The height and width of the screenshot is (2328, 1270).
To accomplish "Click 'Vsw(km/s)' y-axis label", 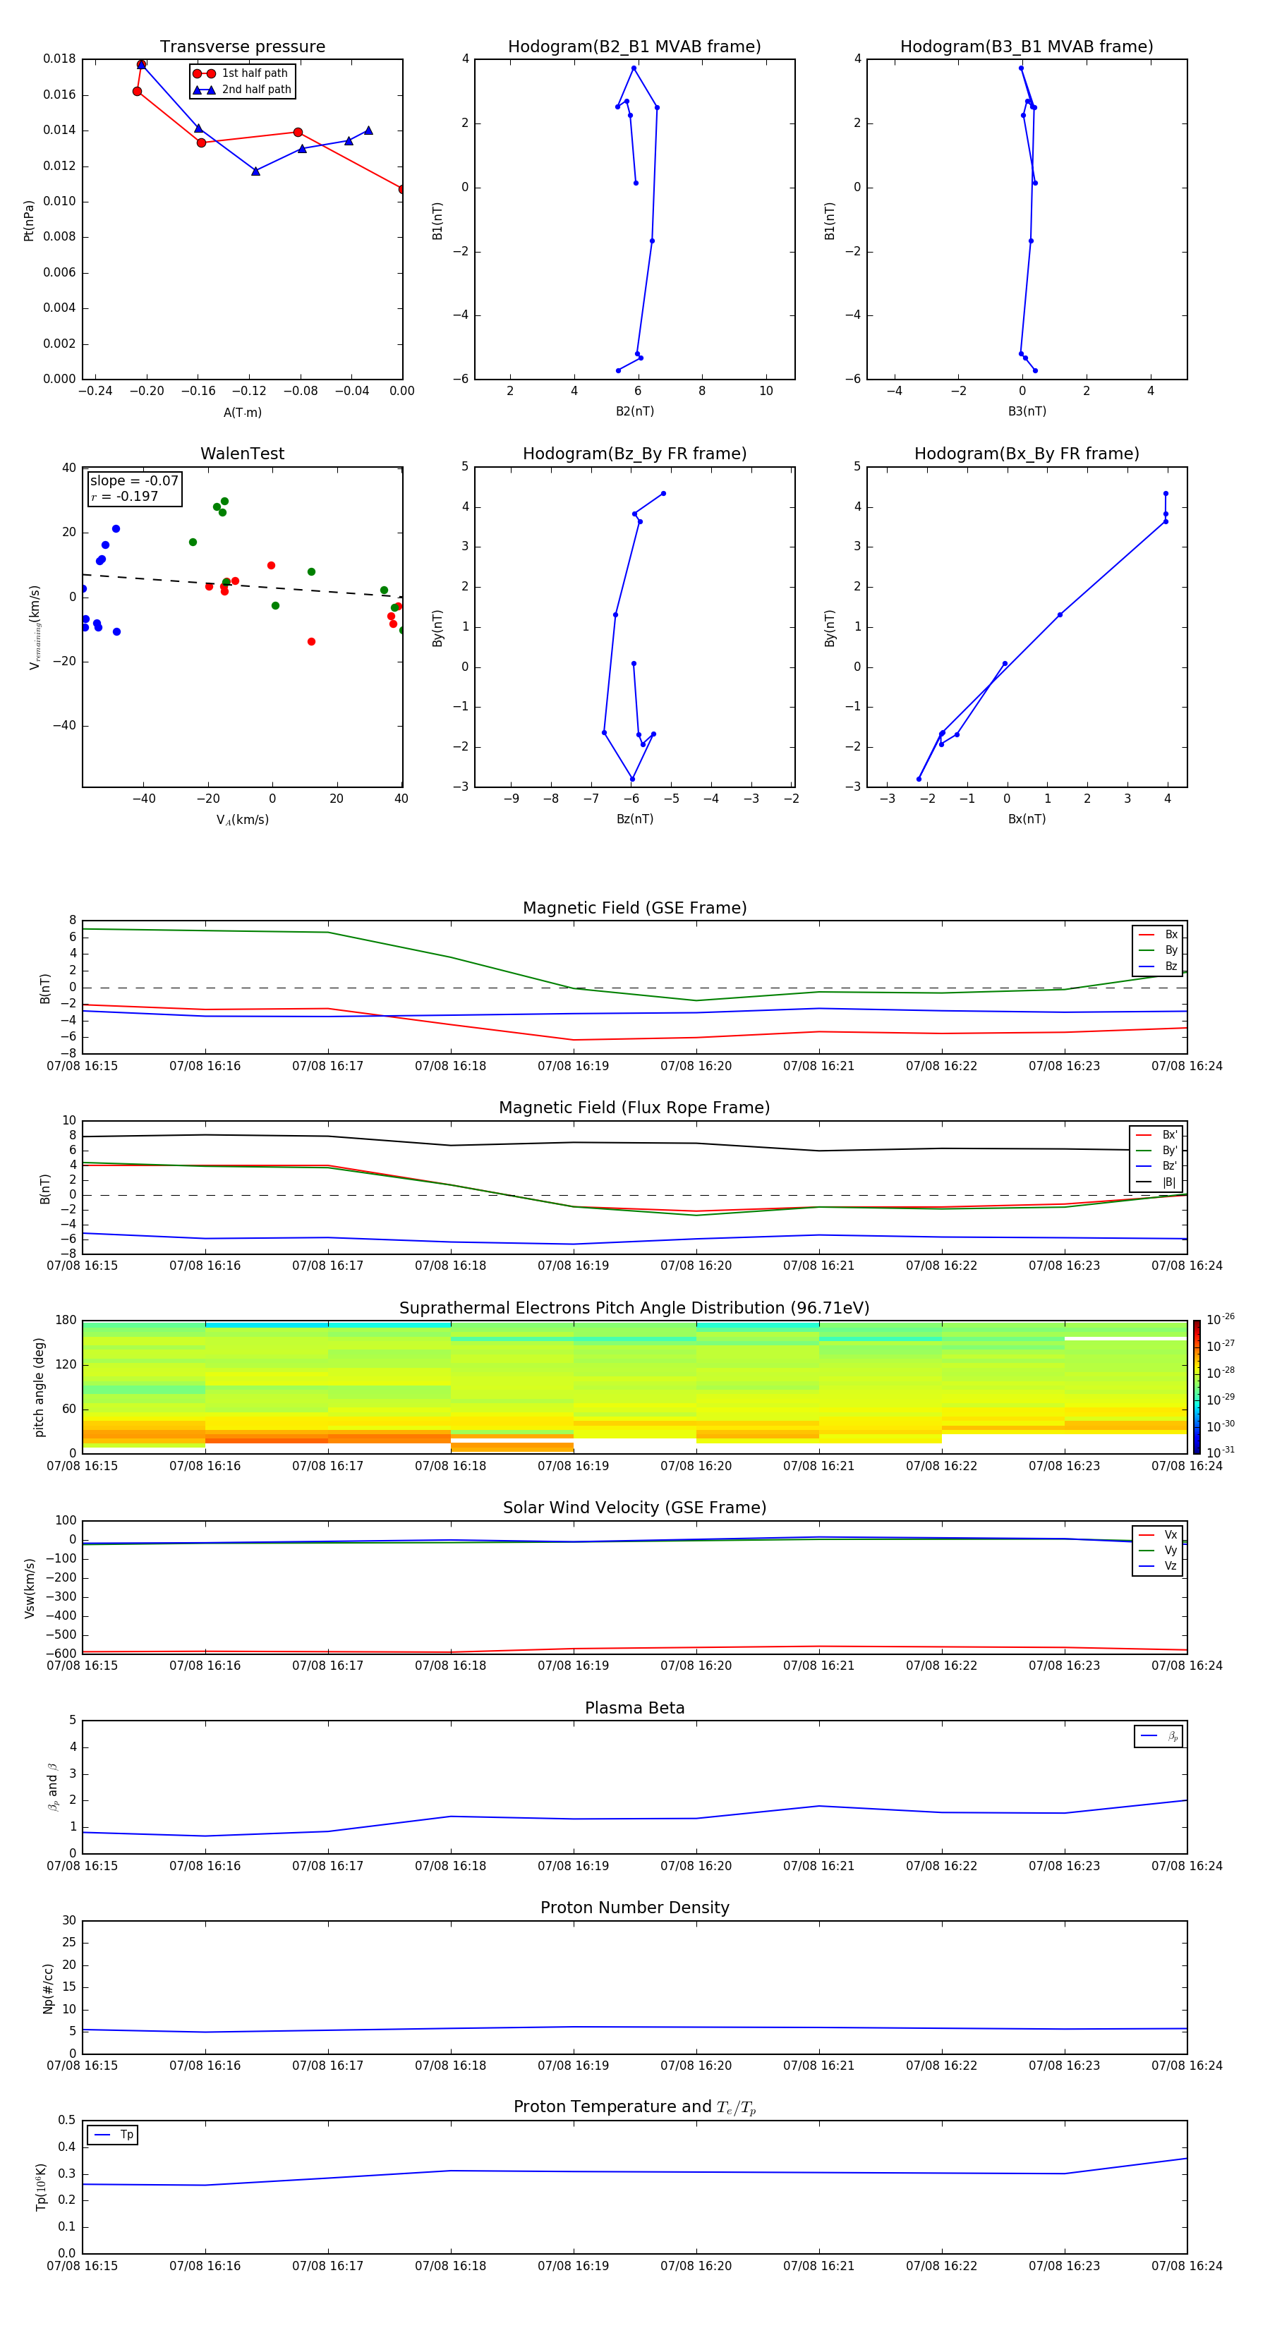I will click(x=29, y=1587).
